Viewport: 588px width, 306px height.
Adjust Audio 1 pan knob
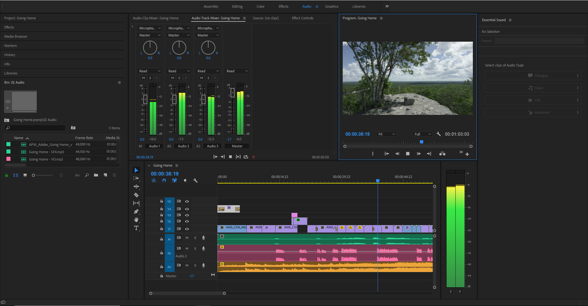coord(150,48)
